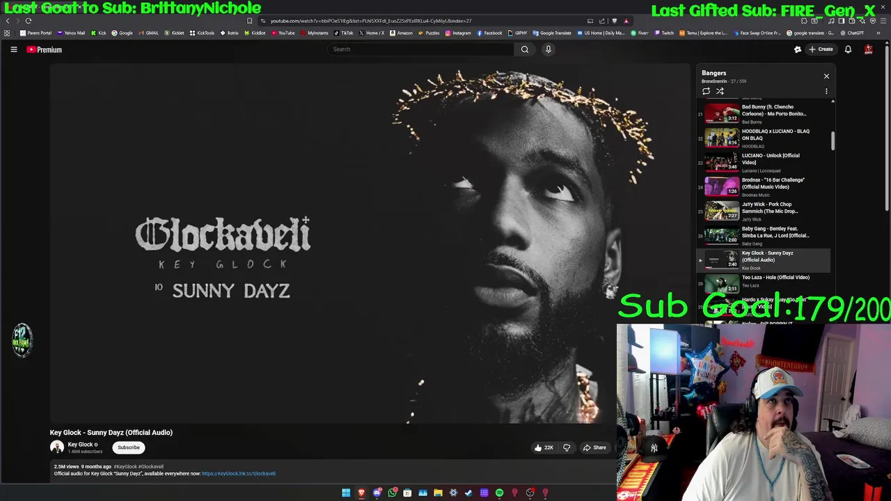
Task: Open KeyGlock.lnk.to/Glockaveli link
Action: click(x=239, y=474)
